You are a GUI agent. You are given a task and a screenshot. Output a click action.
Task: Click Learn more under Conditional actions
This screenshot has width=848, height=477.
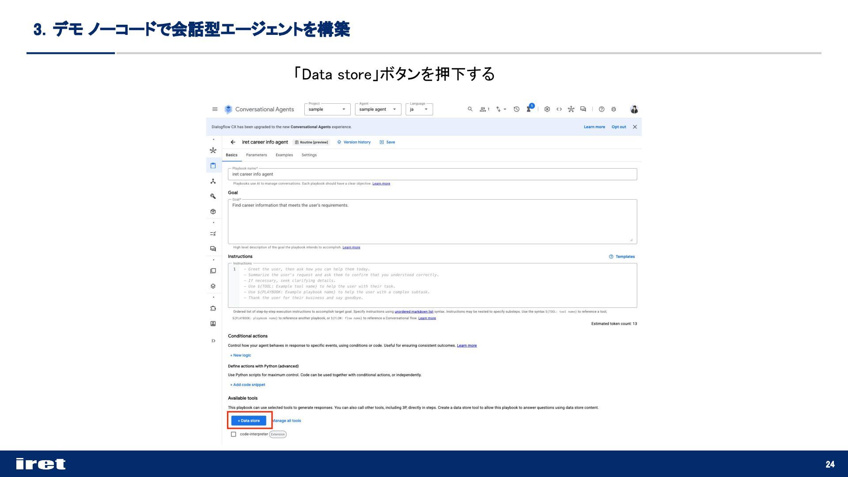(467, 346)
